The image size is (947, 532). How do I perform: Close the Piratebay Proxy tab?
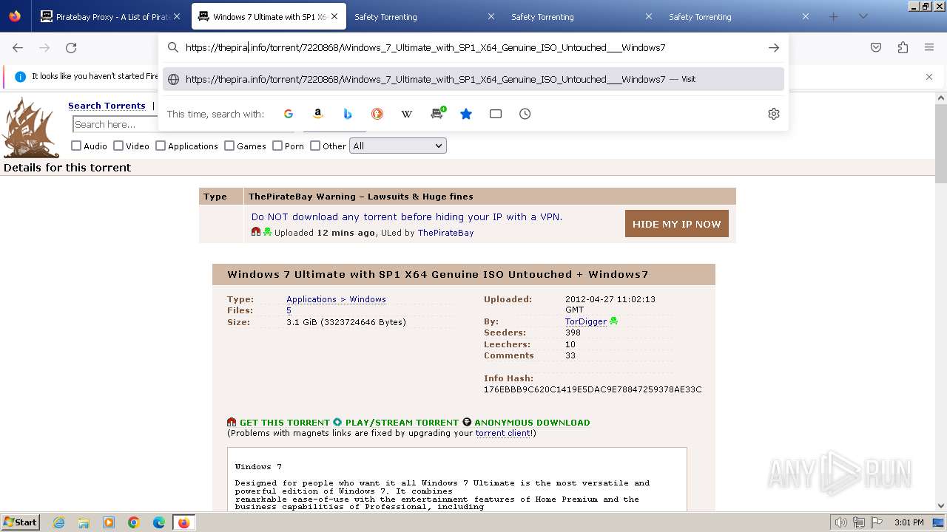pos(177,16)
